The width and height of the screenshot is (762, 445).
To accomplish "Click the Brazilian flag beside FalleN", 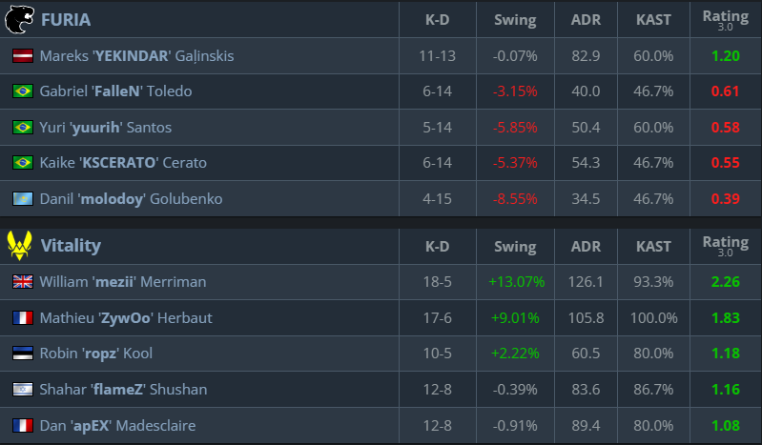I will (22, 91).
